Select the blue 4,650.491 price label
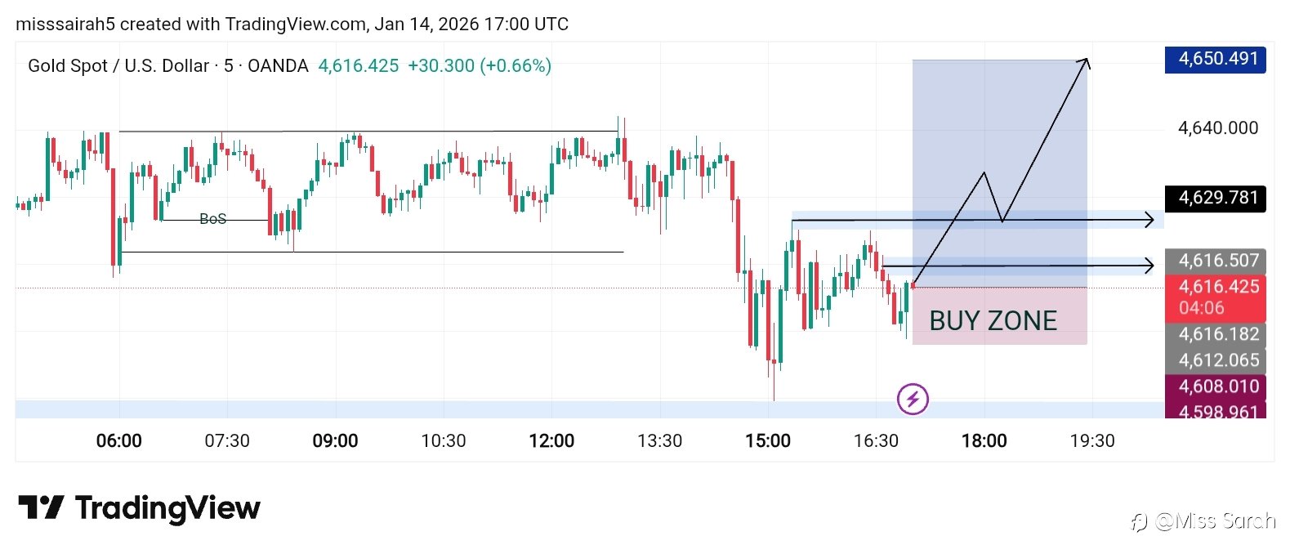 tap(1215, 59)
